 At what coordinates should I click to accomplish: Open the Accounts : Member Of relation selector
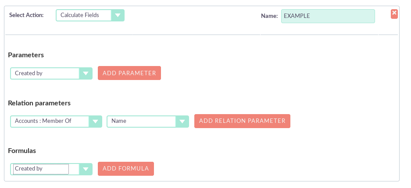(x=50, y=121)
